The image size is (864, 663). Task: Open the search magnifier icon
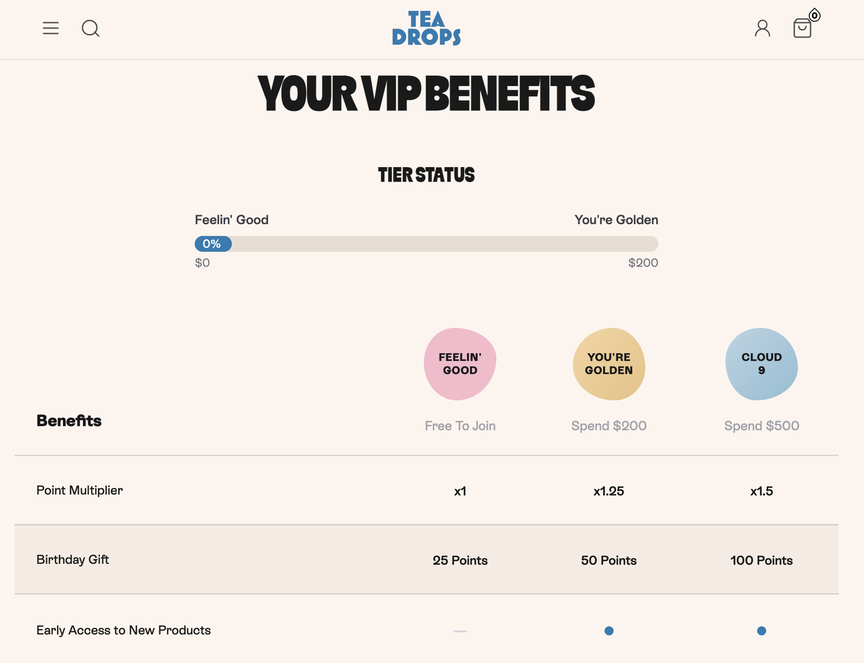(x=90, y=28)
